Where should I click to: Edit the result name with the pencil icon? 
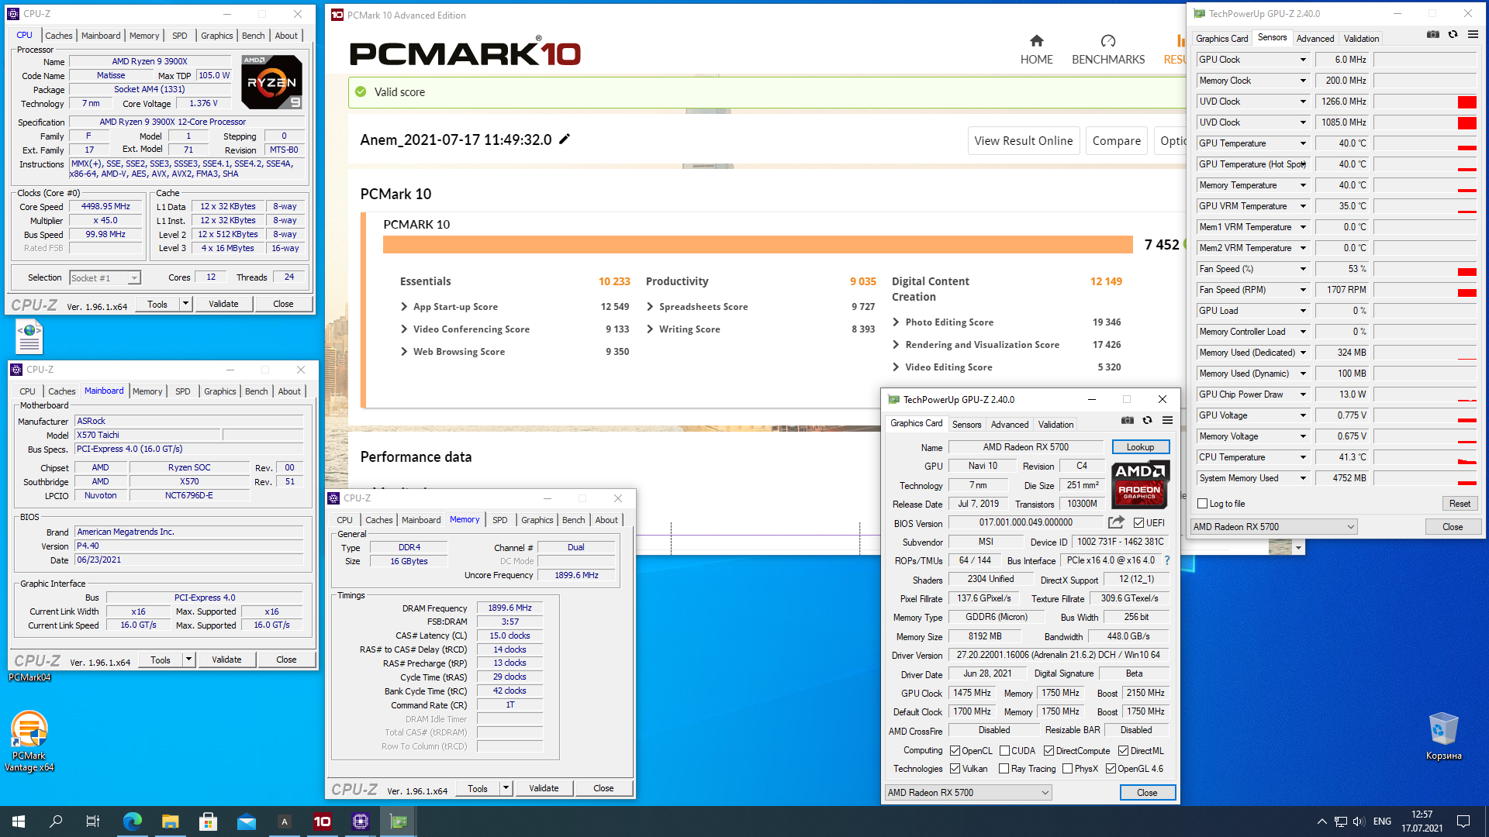click(565, 139)
